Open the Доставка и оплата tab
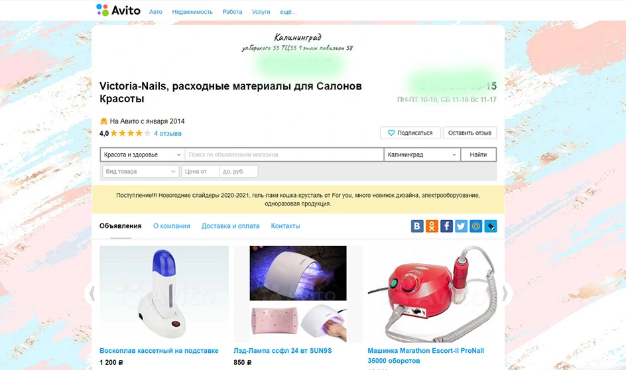This screenshot has width=626, height=370. pos(230,226)
